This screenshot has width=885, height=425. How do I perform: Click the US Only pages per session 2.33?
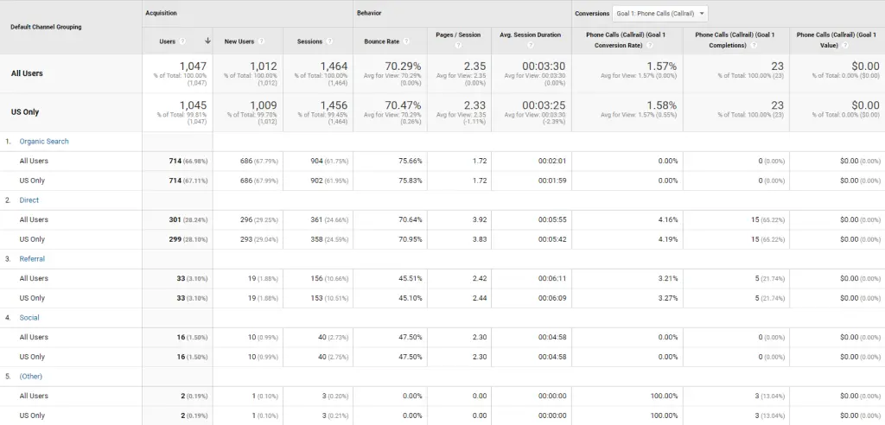click(475, 105)
